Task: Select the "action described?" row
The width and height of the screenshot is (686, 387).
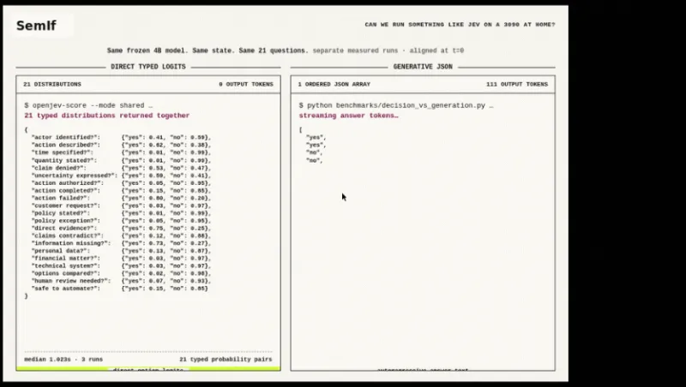Action: pos(121,145)
